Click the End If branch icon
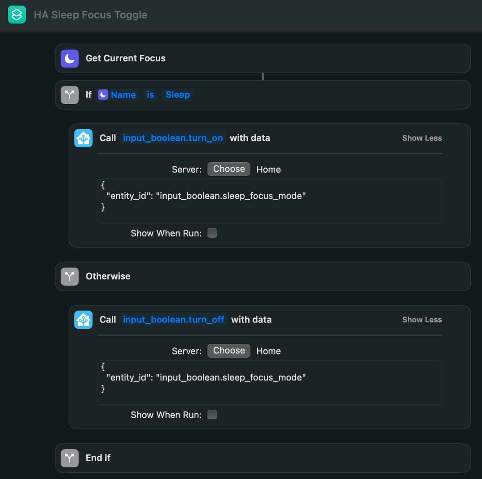 [x=70, y=458]
